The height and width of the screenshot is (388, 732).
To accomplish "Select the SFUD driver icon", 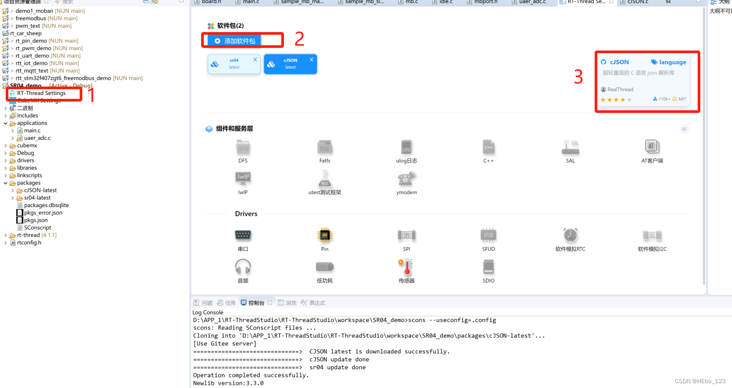I will (x=489, y=235).
